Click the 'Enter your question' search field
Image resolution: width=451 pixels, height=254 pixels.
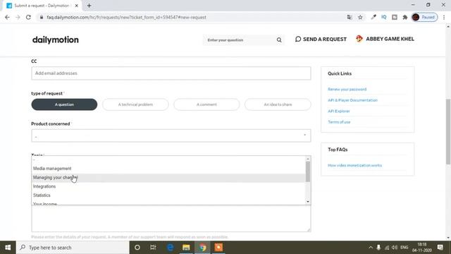(x=240, y=40)
